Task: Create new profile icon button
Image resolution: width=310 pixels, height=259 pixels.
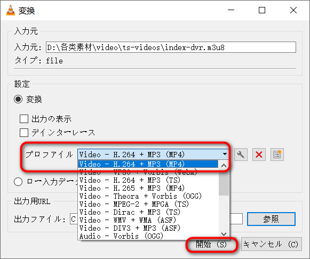Action: click(x=277, y=155)
